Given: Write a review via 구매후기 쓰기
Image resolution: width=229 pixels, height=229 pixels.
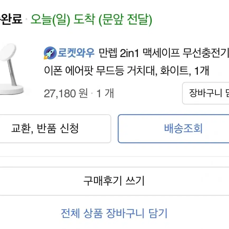Looking at the screenshot, I should tap(114, 181).
